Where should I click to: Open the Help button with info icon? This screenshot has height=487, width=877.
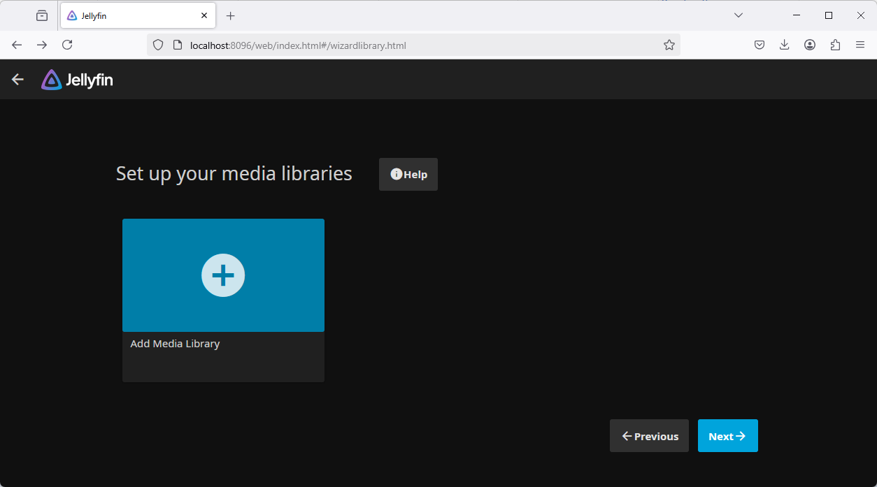[x=408, y=174]
